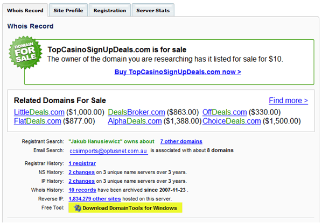Click the ccsimports@optusnet.com.au email link

pyautogui.click(x=108, y=151)
